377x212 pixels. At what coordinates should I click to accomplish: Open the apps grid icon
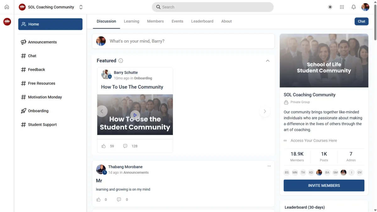coord(342,7)
